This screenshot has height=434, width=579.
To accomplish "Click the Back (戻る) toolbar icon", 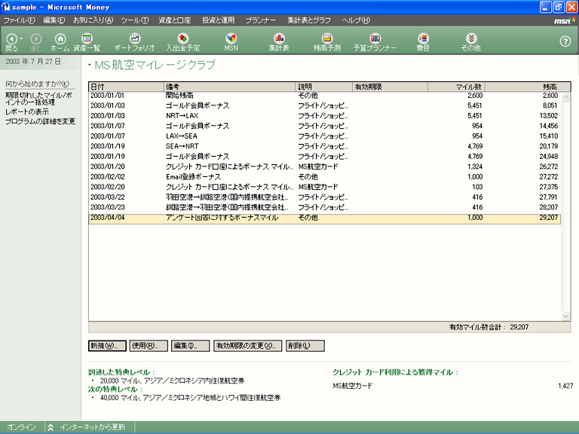I will [11, 38].
